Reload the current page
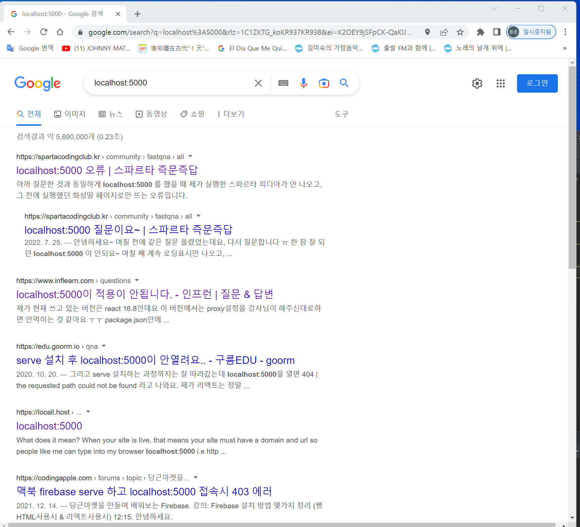 (44, 32)
